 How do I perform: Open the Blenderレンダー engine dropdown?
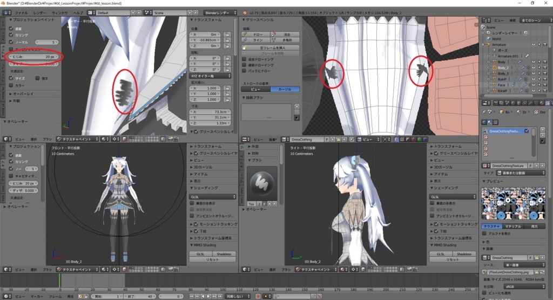[220, 13]
